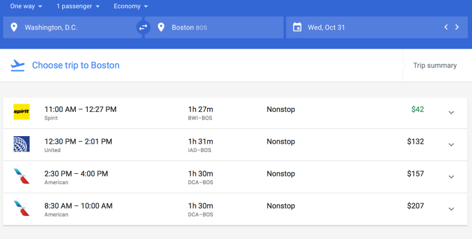
Task: Expand the Spirit $42 flight details
Action: point(451,112)
